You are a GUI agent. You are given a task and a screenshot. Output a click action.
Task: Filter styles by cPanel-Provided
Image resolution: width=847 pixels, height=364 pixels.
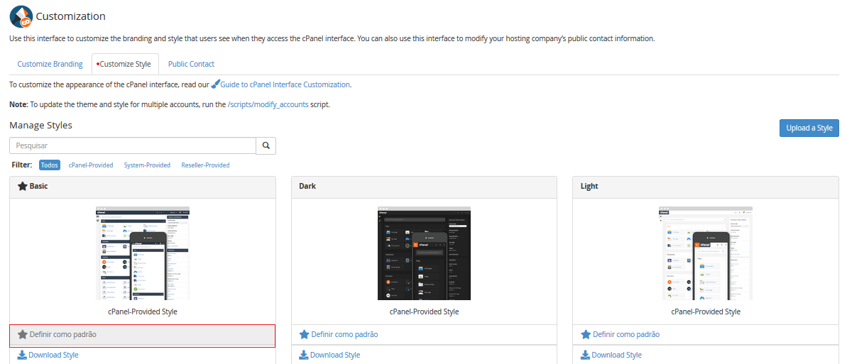(x=91, y=165)
